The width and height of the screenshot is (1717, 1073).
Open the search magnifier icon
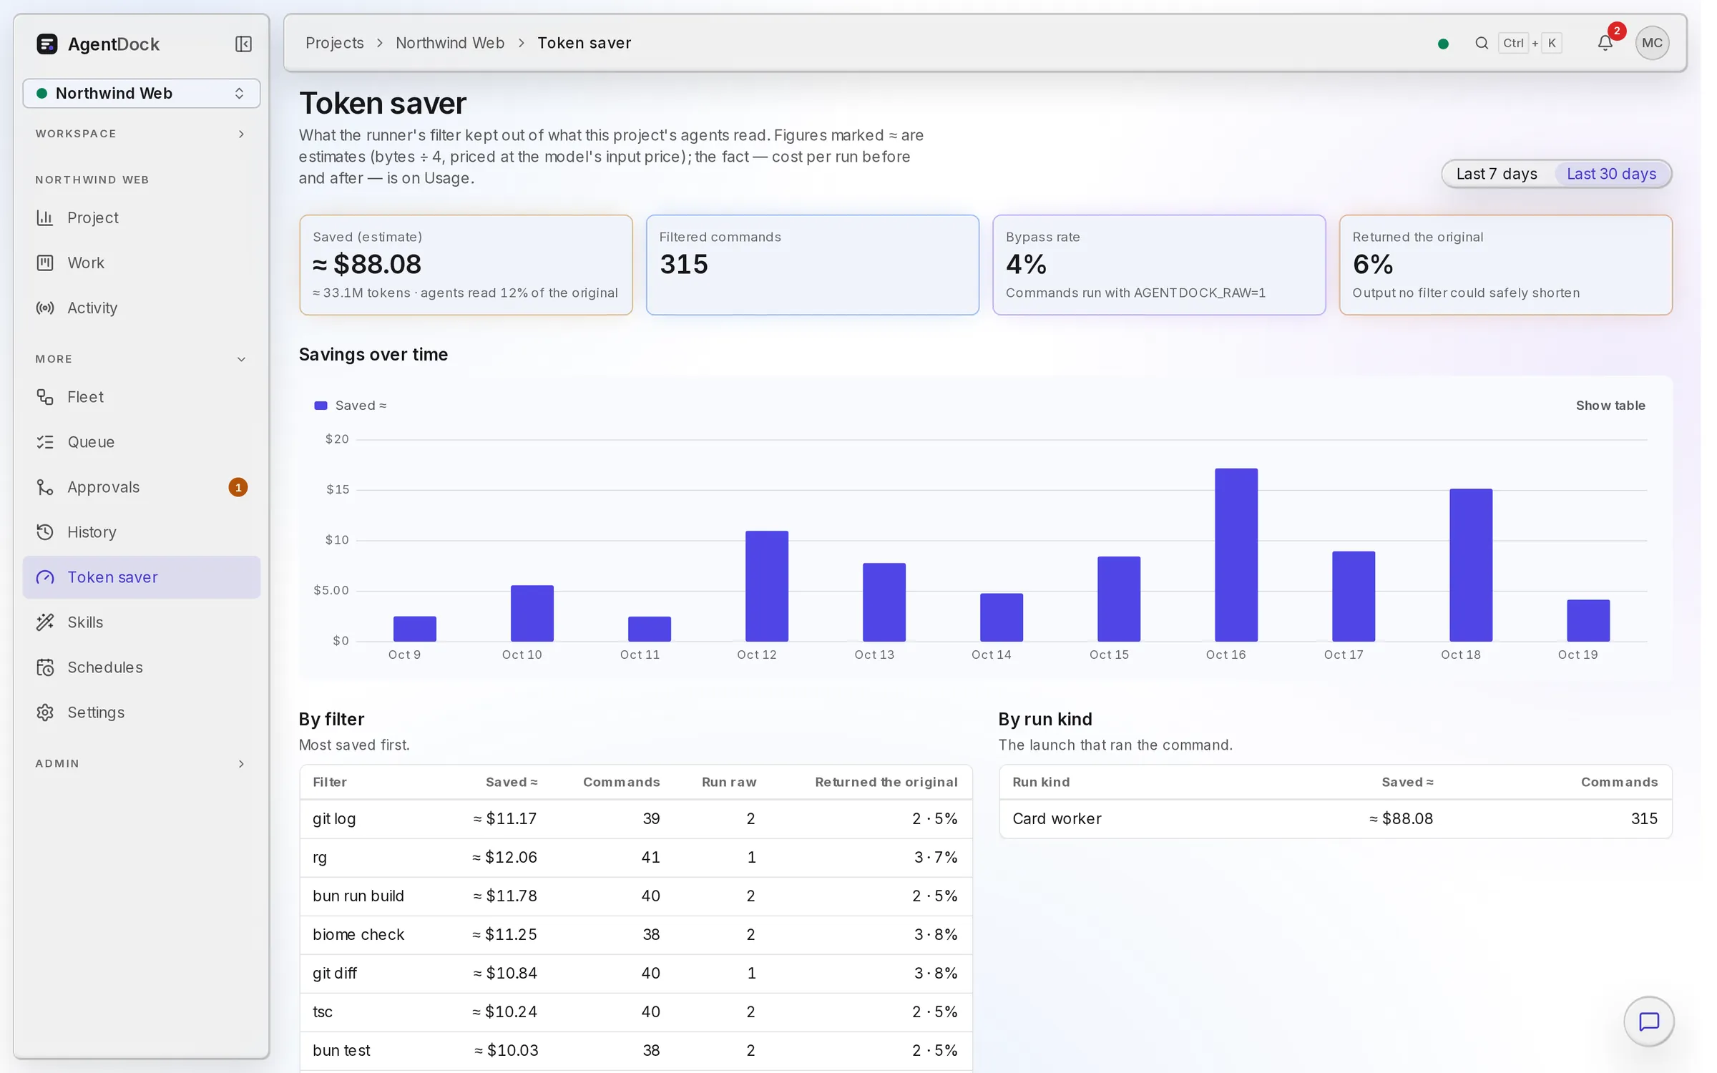click(x=1482, y=43)
